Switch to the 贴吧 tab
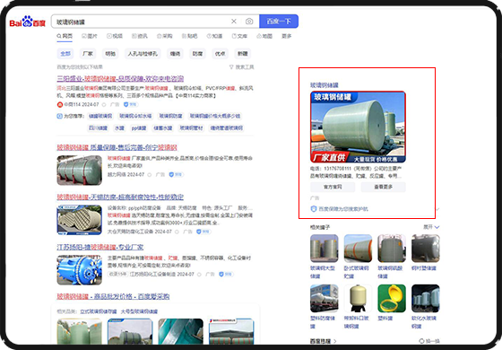This screenshot has height=350, width=502. (x=189, y=36)
